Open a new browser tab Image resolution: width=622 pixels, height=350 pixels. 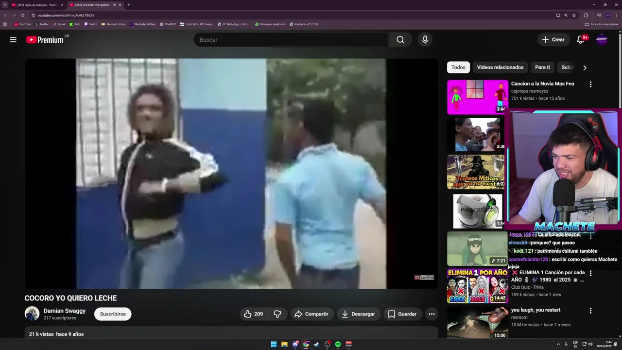point(129,5)
